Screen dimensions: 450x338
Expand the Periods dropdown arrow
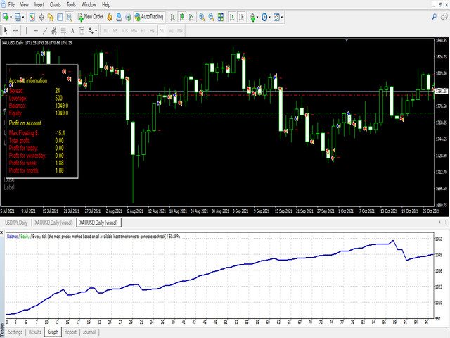click(270, 17)
